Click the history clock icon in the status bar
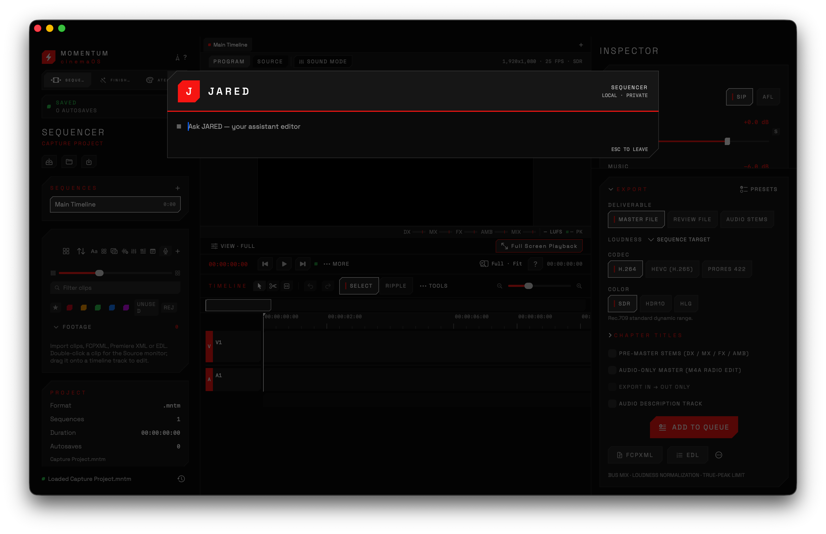 click(181, 479)
